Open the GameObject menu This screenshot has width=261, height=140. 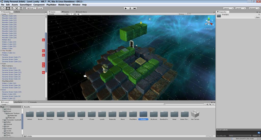click(x=26, y=5)
